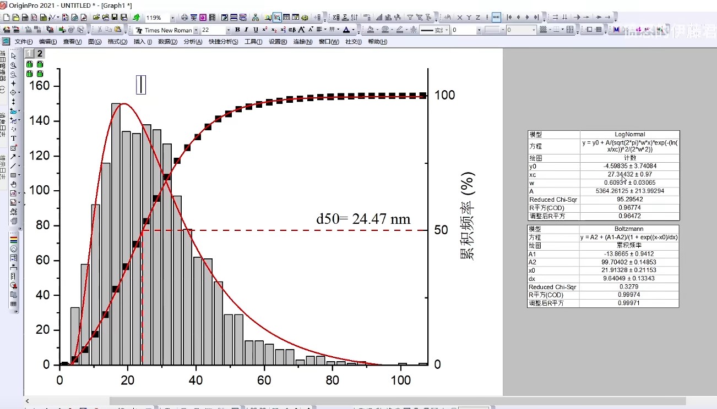Viewport: 717px width, 409px height.
Task: Open the zoom percentage dropdown showing 119%
Action: pos(173,18)
